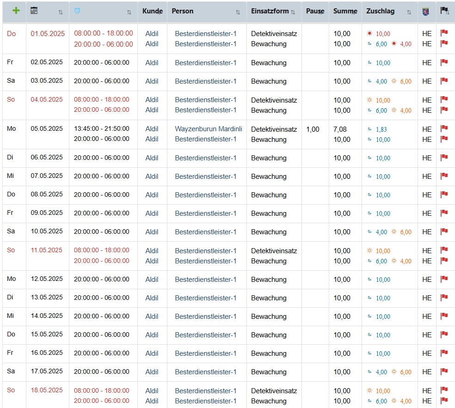Select date 01.05.2025
Screen dimensions: 455x408
coord(48,34)
